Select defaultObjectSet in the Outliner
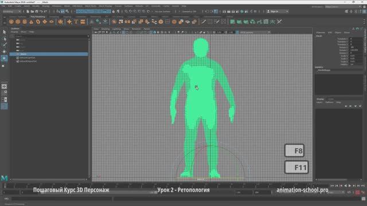Screen dimensions: 367x206 point(28,61)
